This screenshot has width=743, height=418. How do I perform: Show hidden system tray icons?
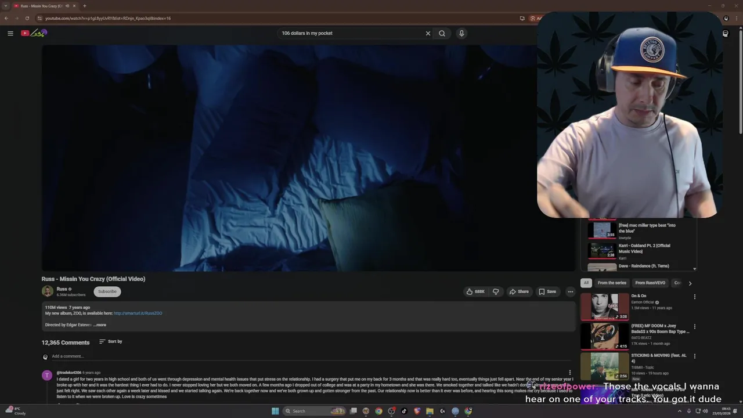click(680, 411)
